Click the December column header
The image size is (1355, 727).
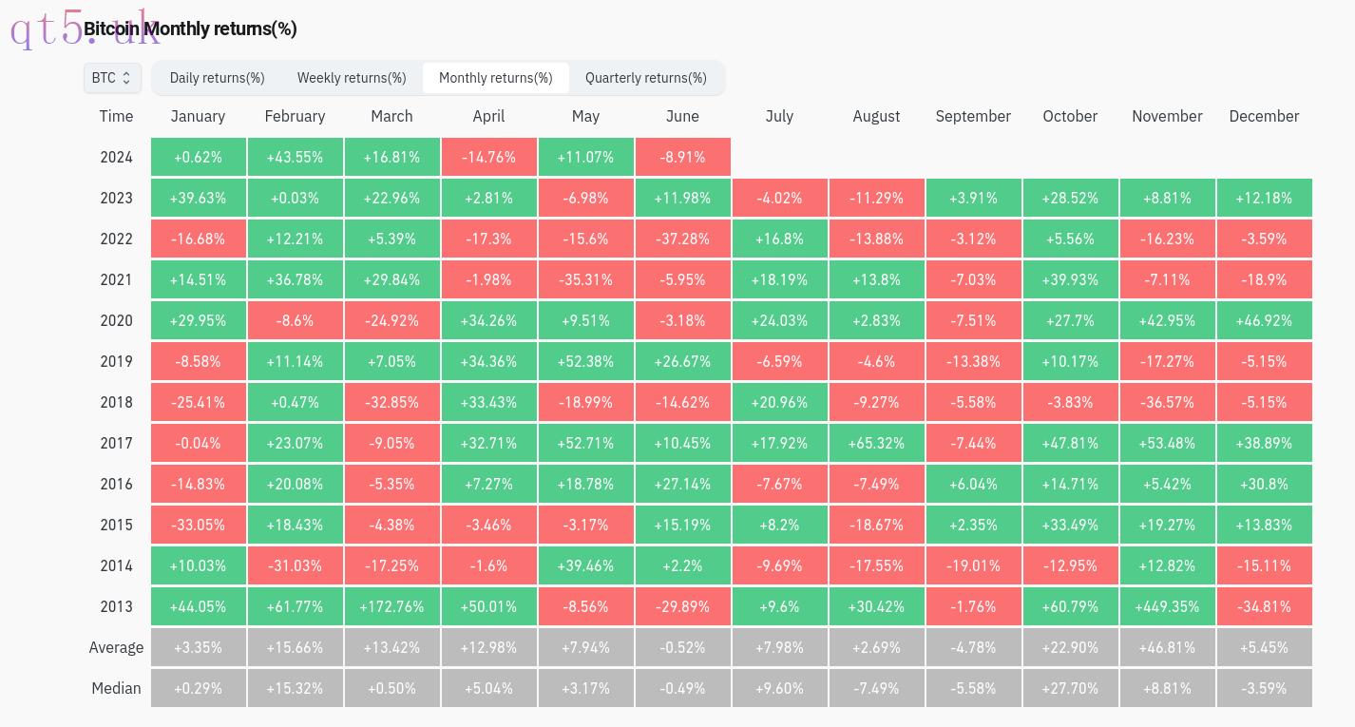(1264, 116)
